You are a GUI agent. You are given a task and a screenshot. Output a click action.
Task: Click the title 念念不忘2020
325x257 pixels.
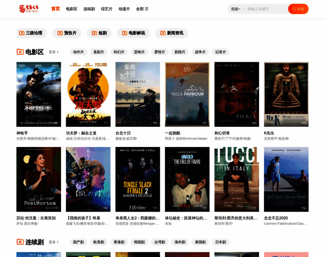coord(276,218)
